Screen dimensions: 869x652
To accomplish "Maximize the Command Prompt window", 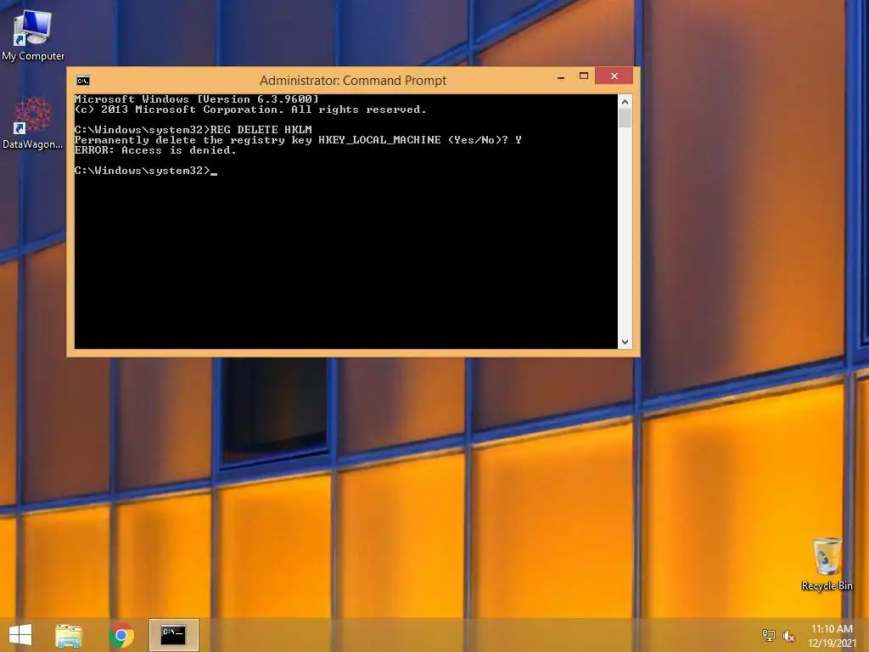I will (584, 76).
